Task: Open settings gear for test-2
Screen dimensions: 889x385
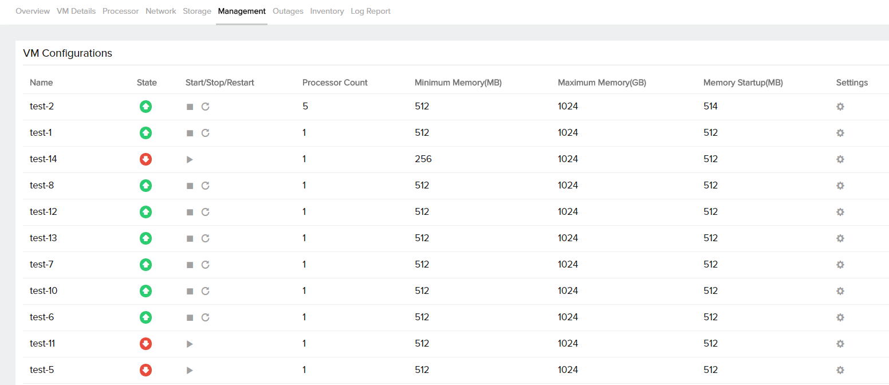Action: click(x=840, y=107)
